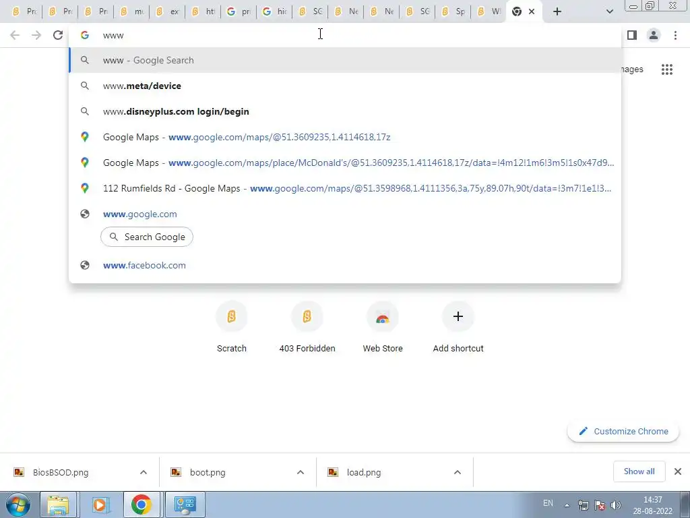The image size is (690, 518).
Task: Switch to the 'ex' Scratch tab
Action: 168,11
